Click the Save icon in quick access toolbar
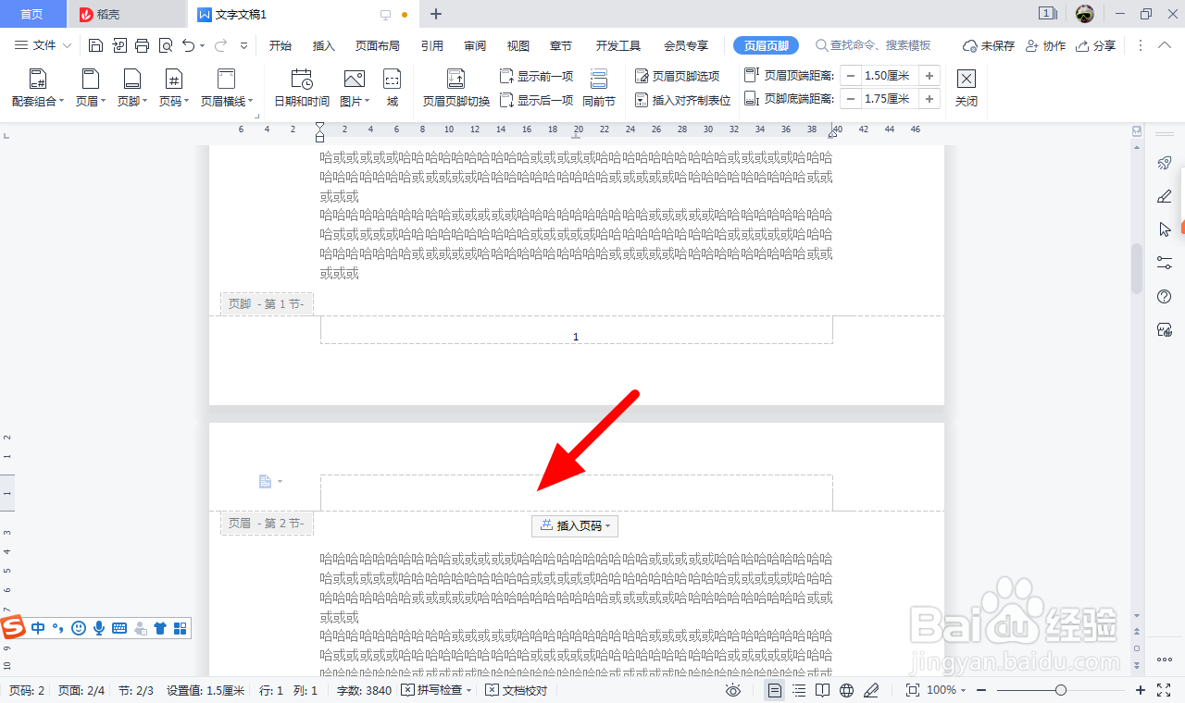The image size is (1185, 703). [95, 45]
